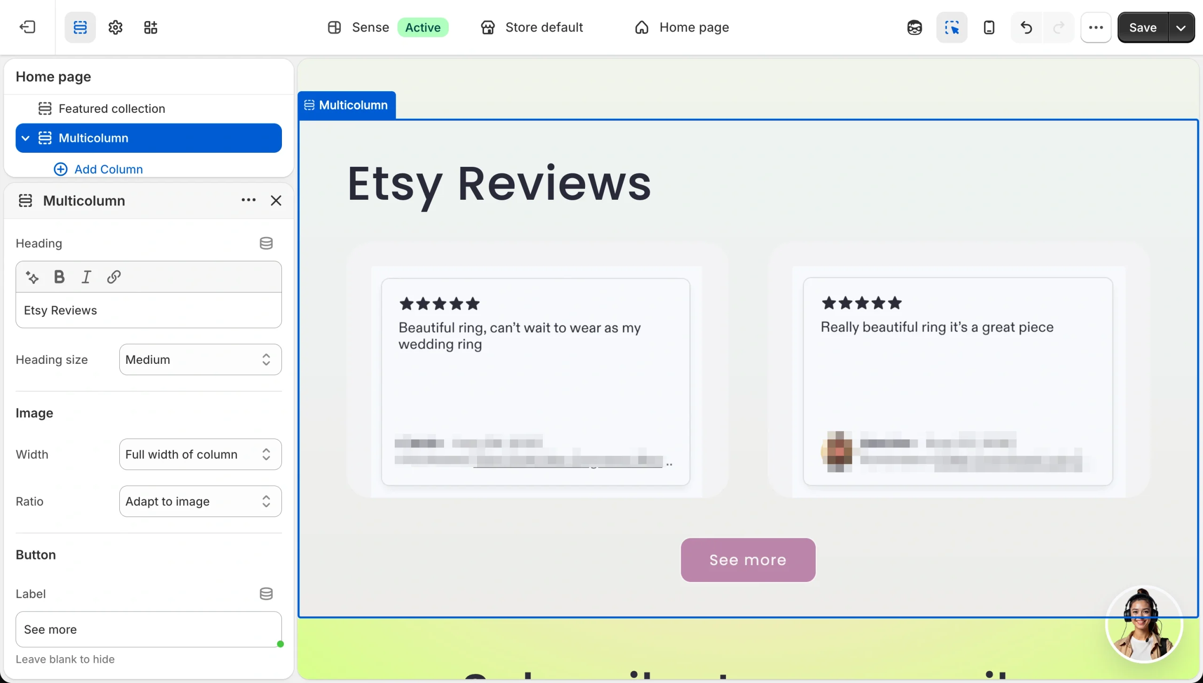This screenshot has height=683, width=1203.
Task: Connect dynamic source for Heading
Action: (266, 243)
